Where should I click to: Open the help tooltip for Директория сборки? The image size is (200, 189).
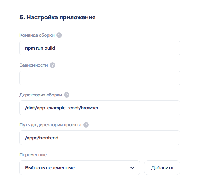pos(67,95)
